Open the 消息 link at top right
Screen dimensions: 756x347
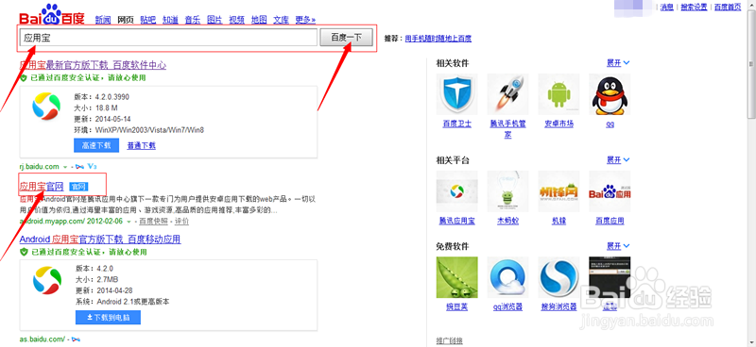667,7
